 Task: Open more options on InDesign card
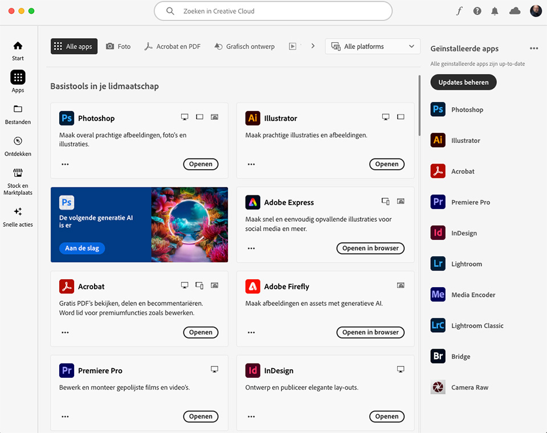click(251, 416)
